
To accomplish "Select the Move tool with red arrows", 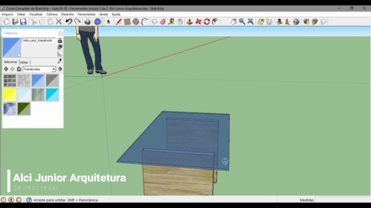I will tap(198, 22).
